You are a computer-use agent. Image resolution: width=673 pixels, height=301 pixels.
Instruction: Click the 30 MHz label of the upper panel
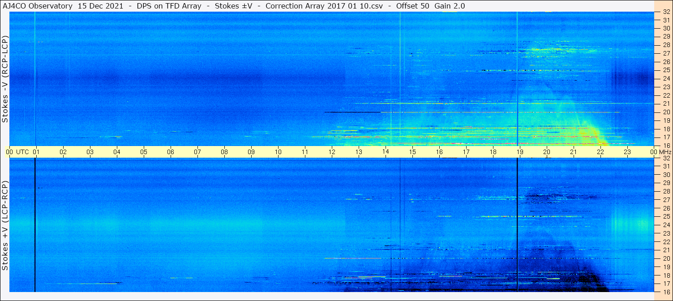pos(666,28)
